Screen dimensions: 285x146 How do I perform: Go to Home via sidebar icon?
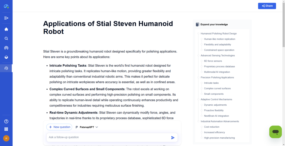6,29
